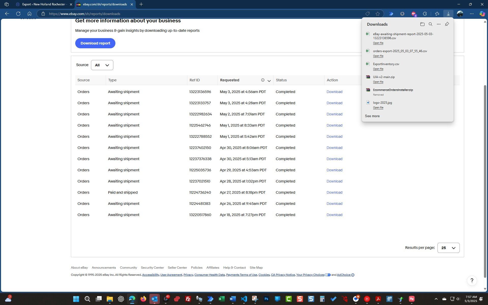Screen dimensions: 488x305
Task: Click the address bar URL field
Action: click(x=178, y=14)
